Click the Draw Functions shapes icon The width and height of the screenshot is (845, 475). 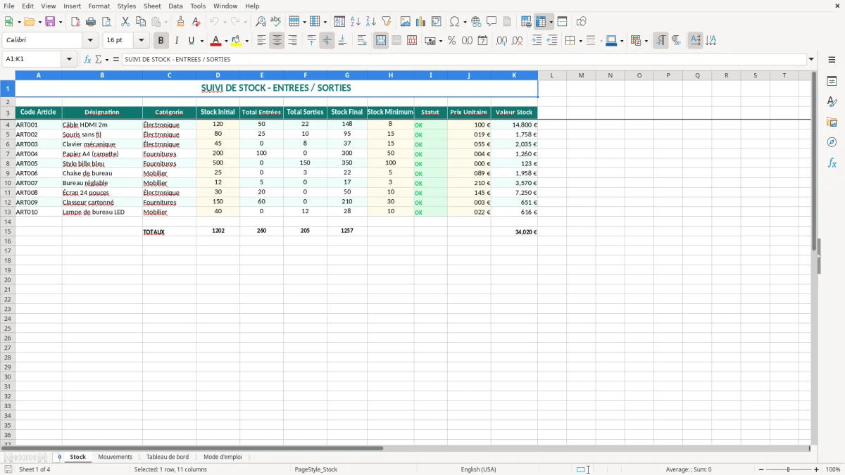click(581, 22)
